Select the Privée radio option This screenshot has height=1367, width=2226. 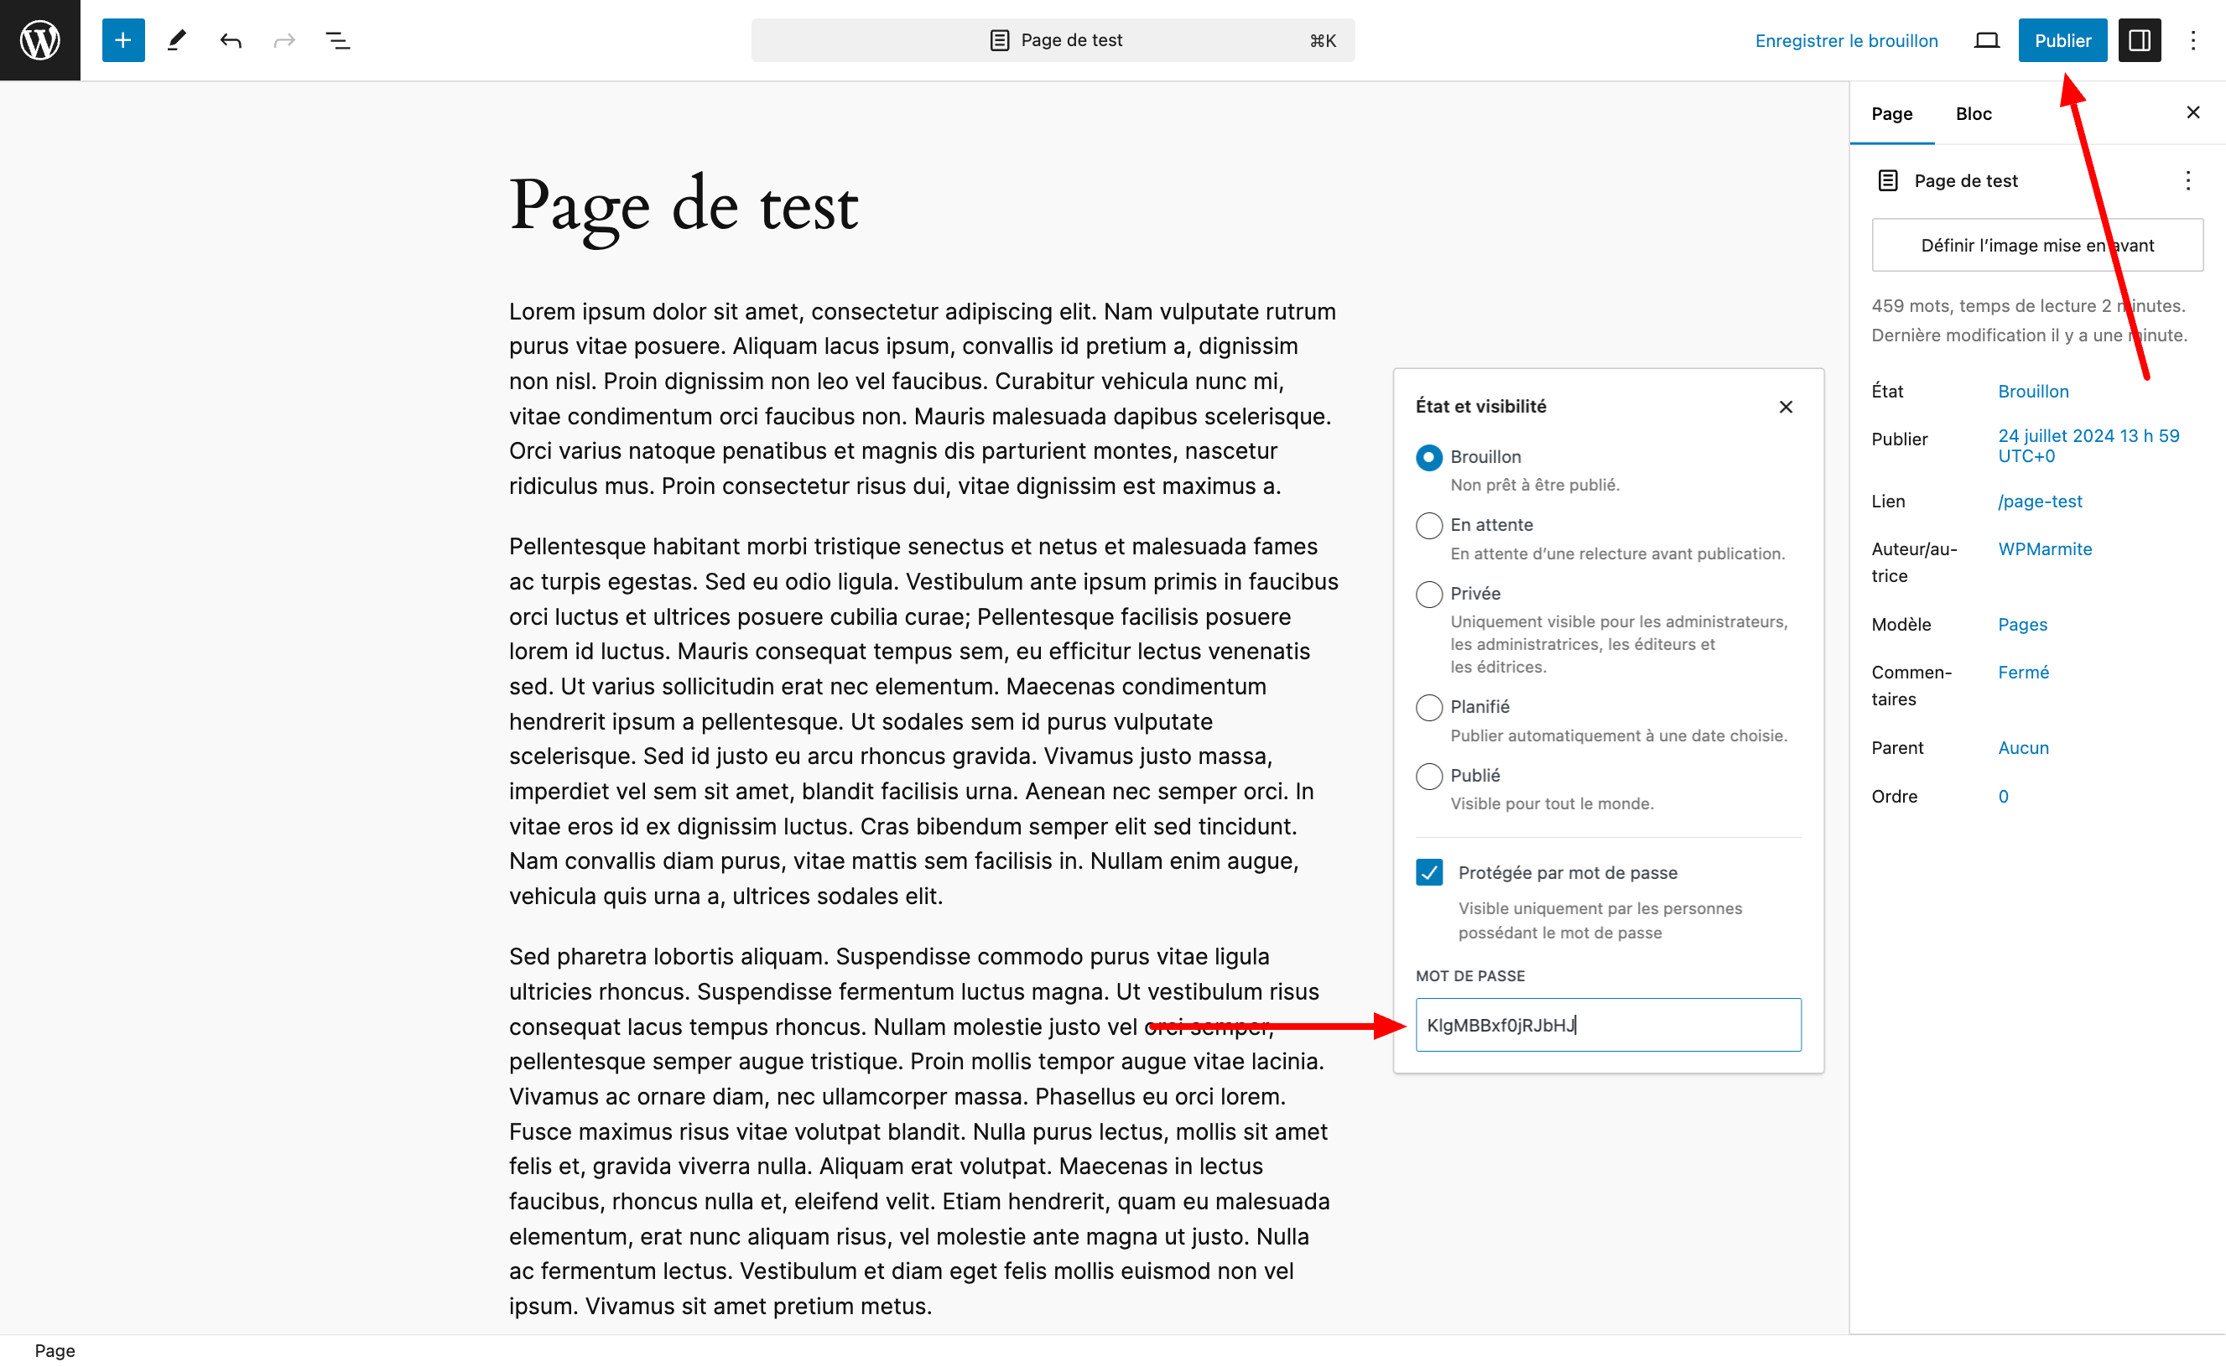pos(1428,594)
